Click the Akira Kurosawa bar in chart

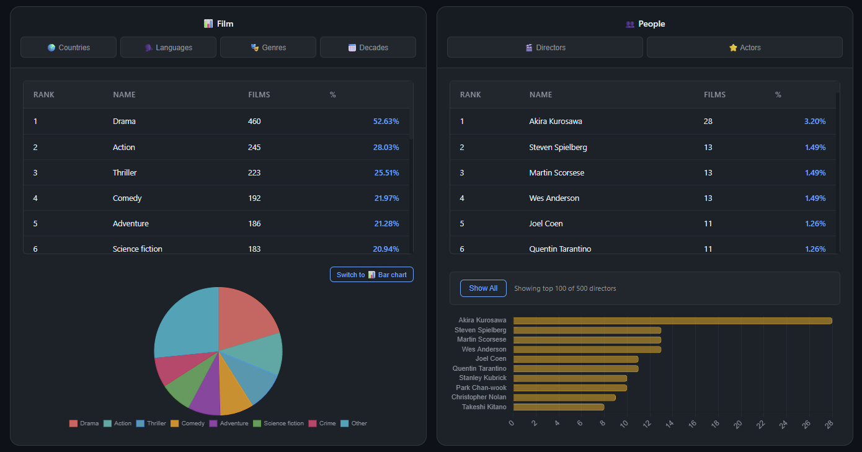coord(672,321)
